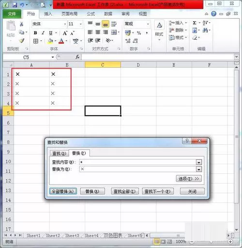Click the fx insert function icon
This screenshot has width=242, height=248.
[77, 57]
